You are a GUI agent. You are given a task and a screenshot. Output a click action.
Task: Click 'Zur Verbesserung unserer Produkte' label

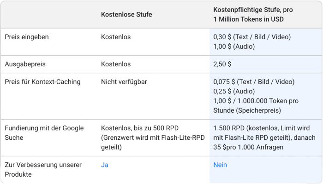[43, 170]
